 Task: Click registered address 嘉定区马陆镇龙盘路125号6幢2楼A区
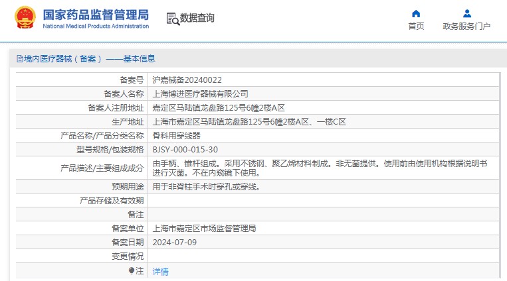219,108
